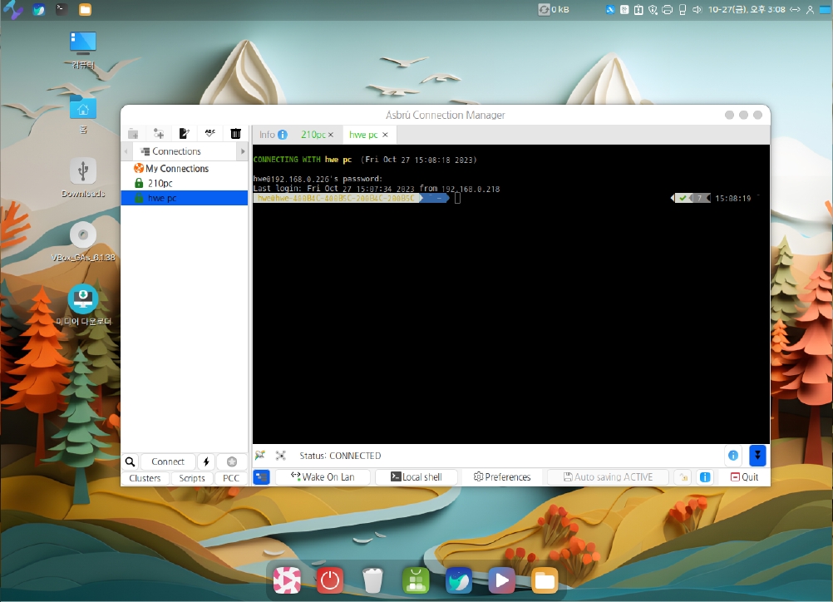Viewport: 833px width, 602px height.
Task: Click the edit connection pencil icon
Action: tap(185, 133)
